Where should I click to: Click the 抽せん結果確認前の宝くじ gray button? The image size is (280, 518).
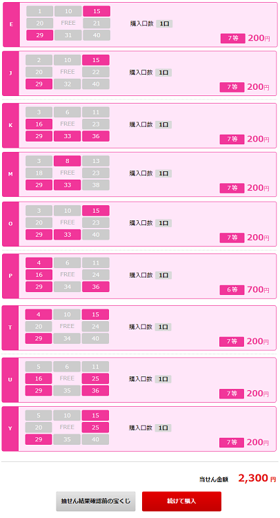pos(96,501)
